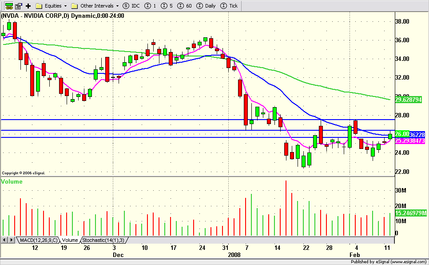Click the Copyright 2006 eSignal text
Screen dimensions: 429x265
(24, 173)
